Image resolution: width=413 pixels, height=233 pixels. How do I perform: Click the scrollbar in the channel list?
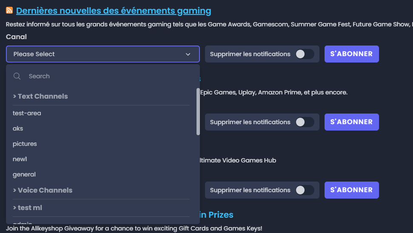click(x=198, y=111)
